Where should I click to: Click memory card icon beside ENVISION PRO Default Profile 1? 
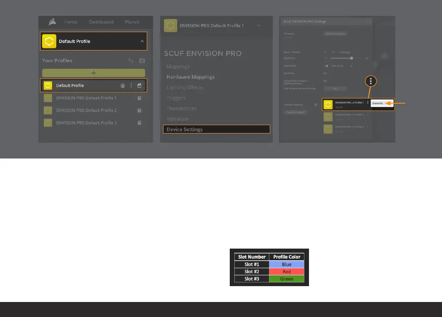(x=139, y=98)
